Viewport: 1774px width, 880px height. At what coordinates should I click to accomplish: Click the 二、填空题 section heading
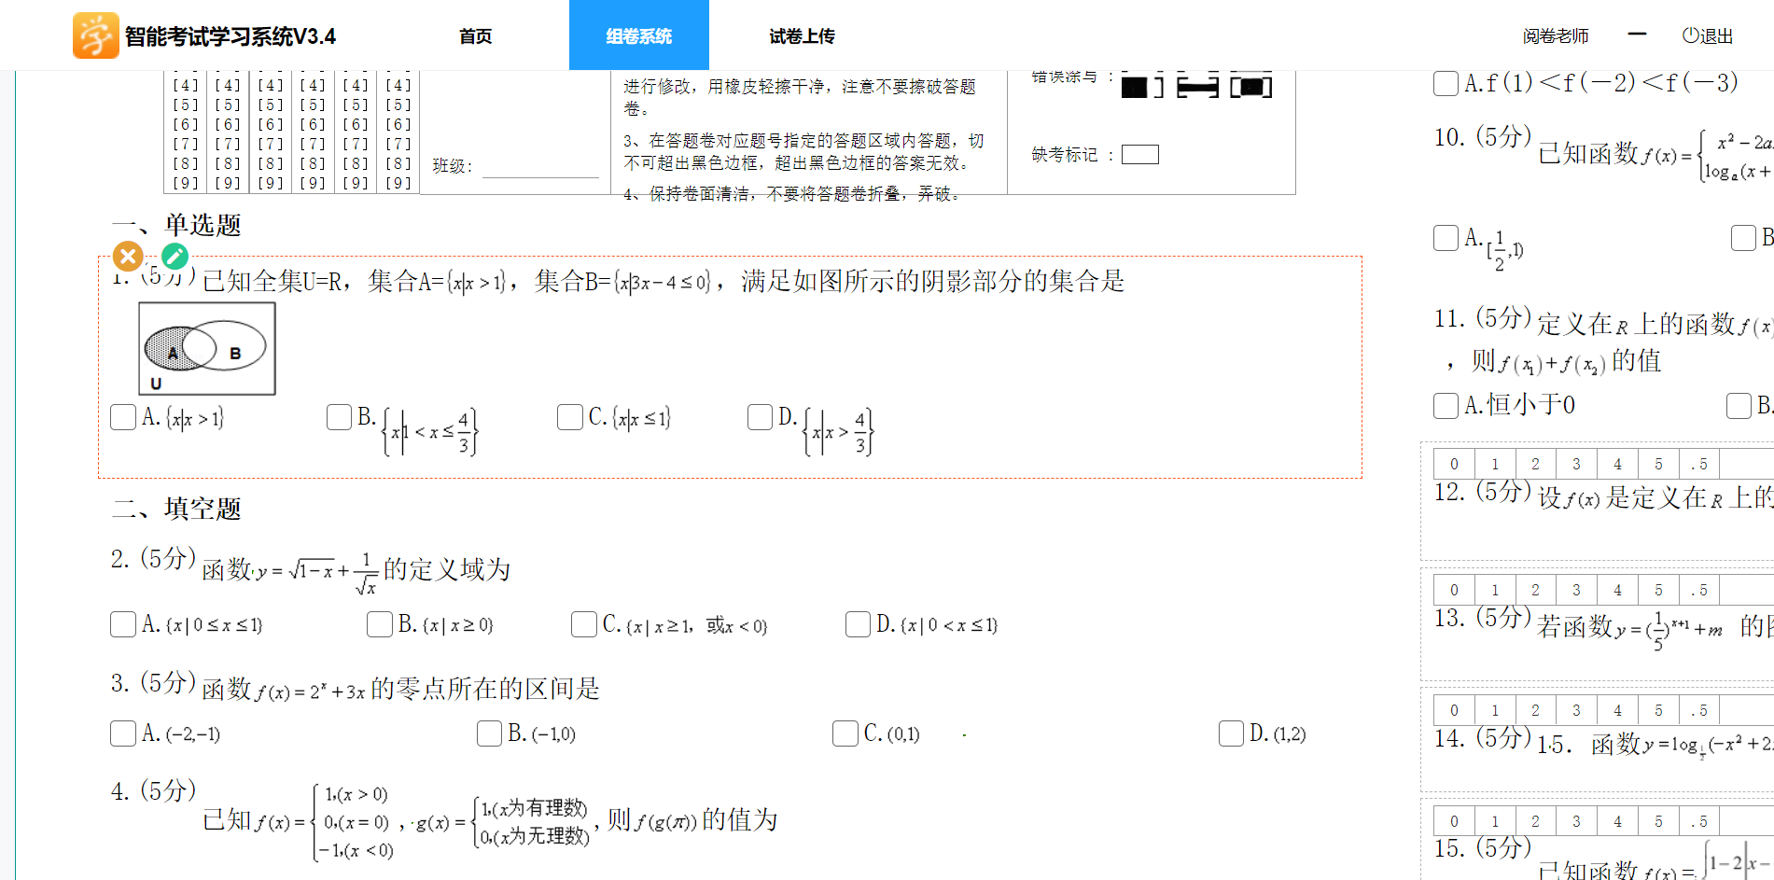[176, 509]
